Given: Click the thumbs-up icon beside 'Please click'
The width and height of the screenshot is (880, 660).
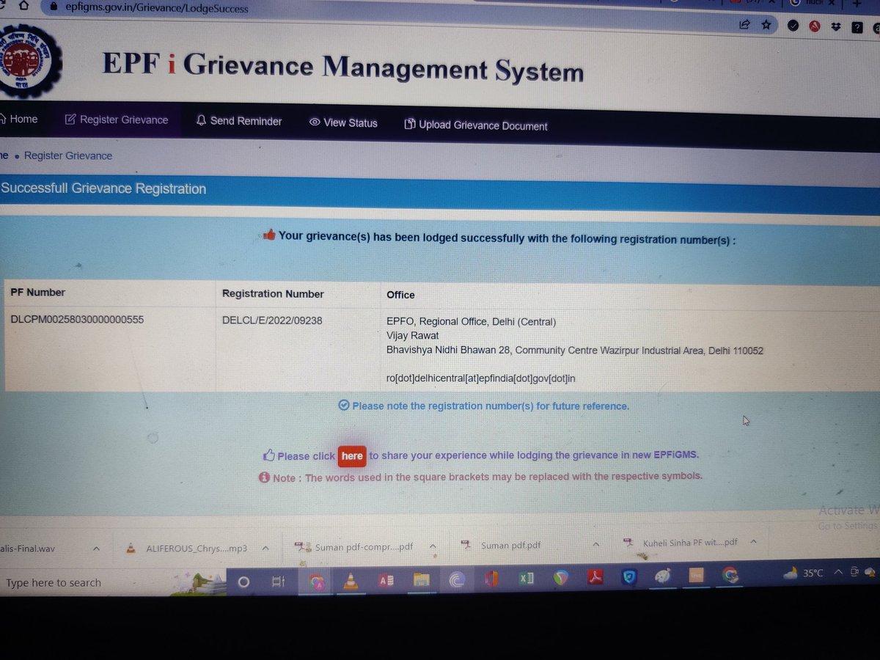Looking at the screenshot, I should 269,455.
